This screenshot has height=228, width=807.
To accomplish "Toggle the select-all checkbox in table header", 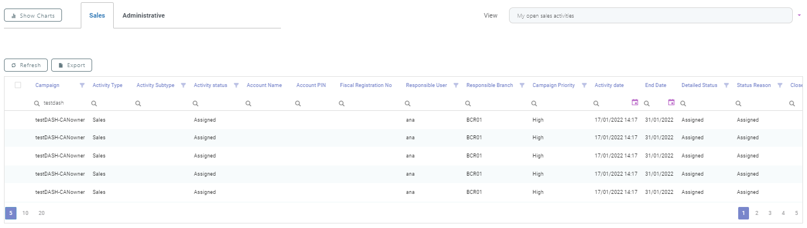I will [x=18, y=85].
